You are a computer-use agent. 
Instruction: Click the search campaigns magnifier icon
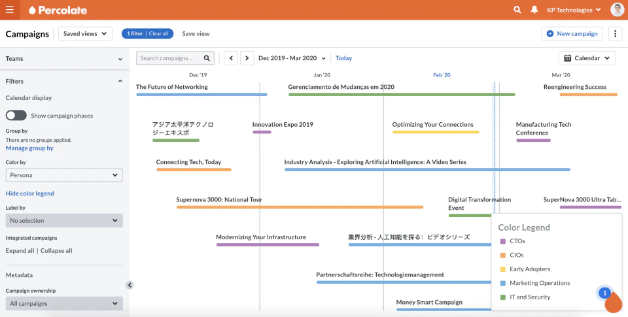point(207,58)
